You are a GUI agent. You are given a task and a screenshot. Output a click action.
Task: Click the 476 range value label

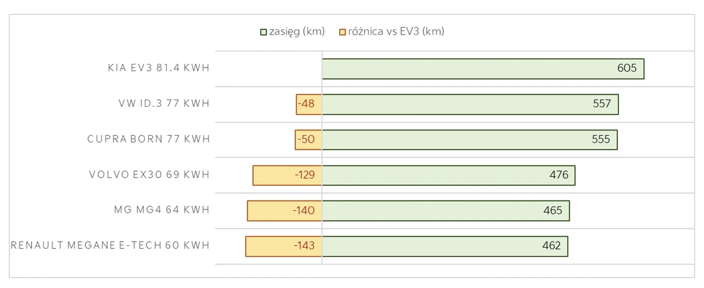click(x=559, y=175)
